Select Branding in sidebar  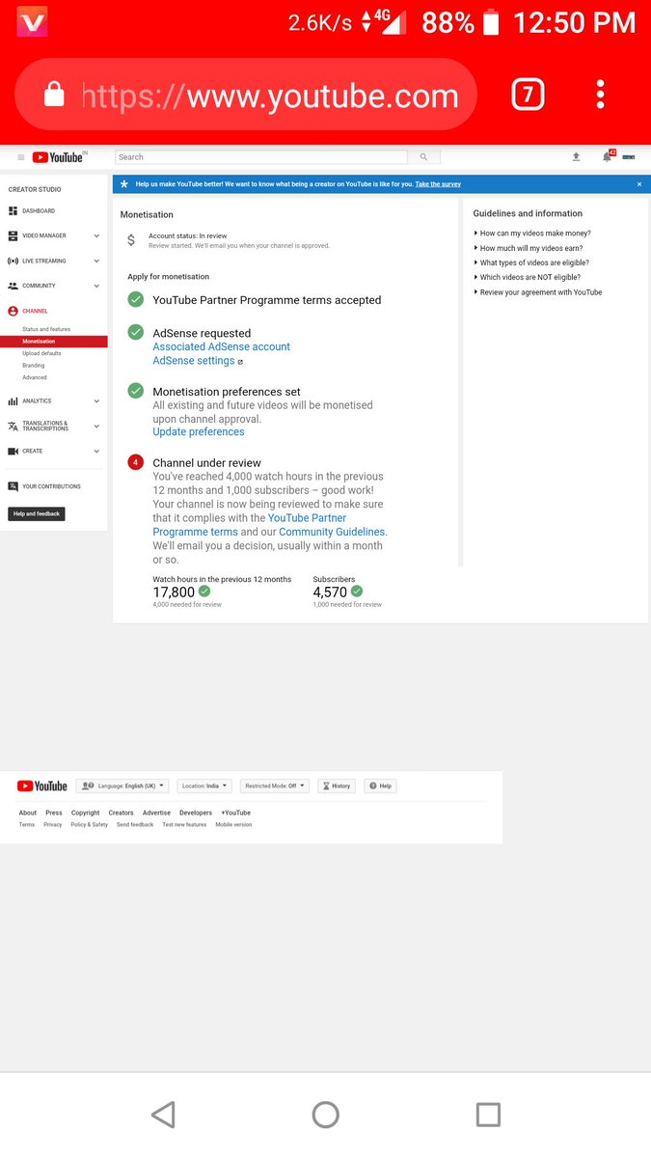click(34, 366)
